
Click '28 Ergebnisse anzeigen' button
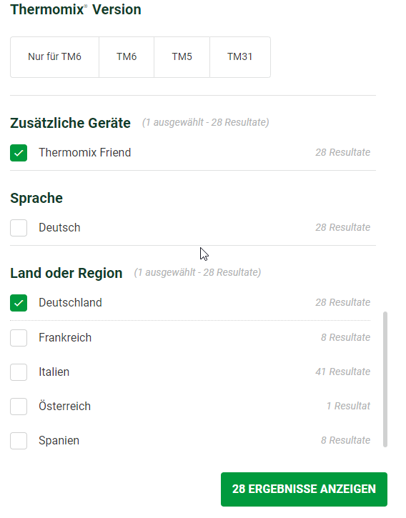coord(304,489)
